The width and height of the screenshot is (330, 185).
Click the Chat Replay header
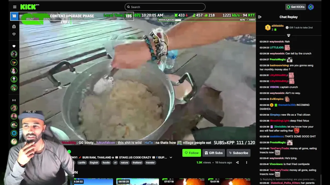(288, 17)
